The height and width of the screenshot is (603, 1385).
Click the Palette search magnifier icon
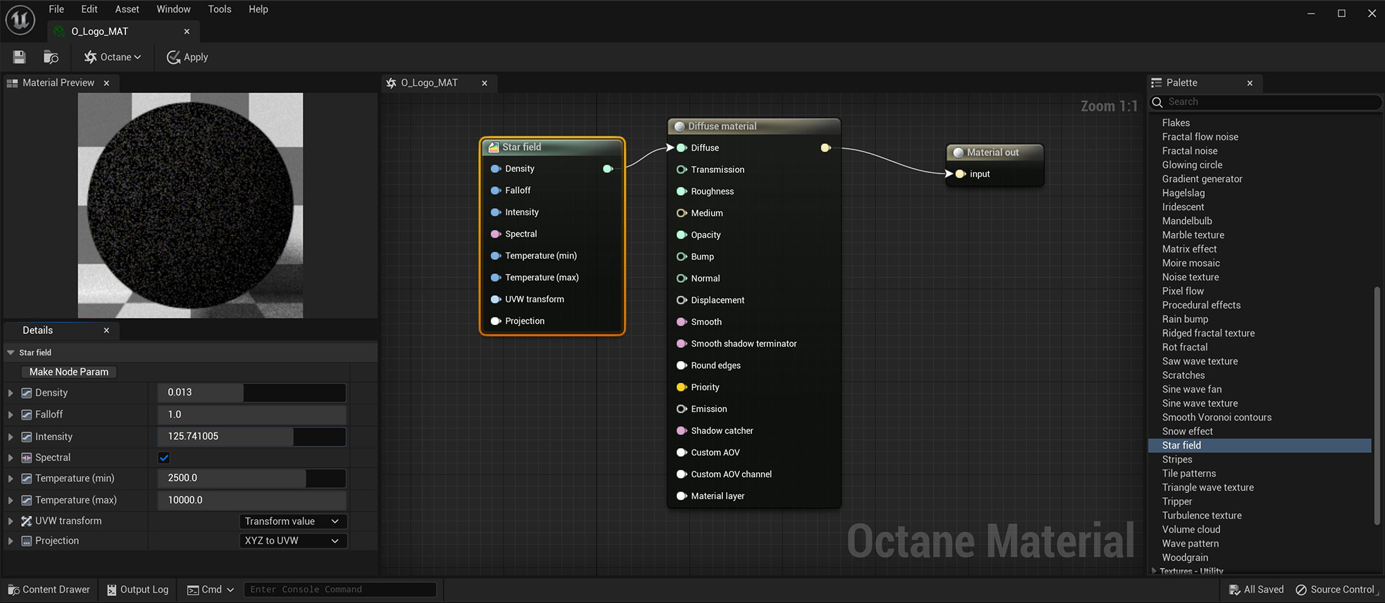click(1157, 102)
